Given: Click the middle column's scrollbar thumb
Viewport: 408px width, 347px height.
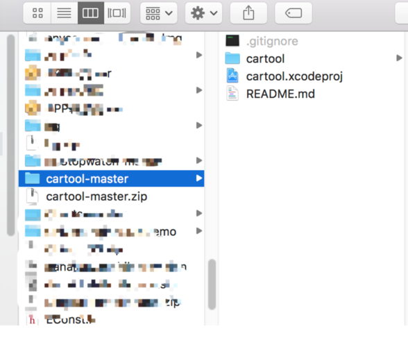Looking at the screenshot, I should coord(212,285).
